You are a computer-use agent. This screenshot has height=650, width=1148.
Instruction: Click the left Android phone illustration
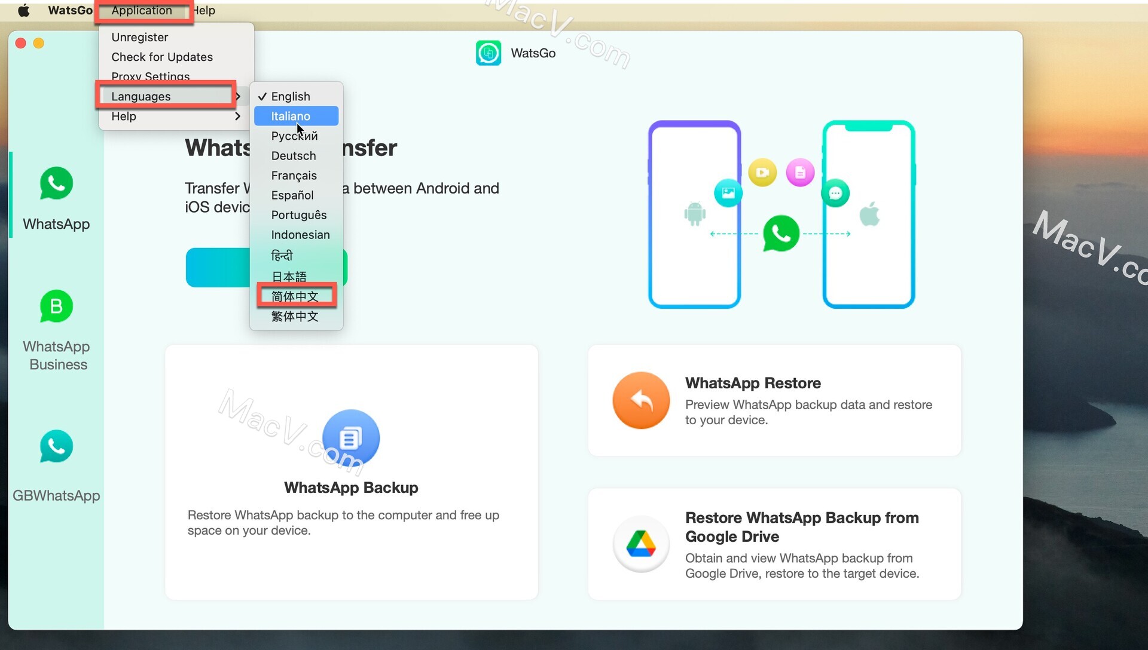[x=695, y=214]
